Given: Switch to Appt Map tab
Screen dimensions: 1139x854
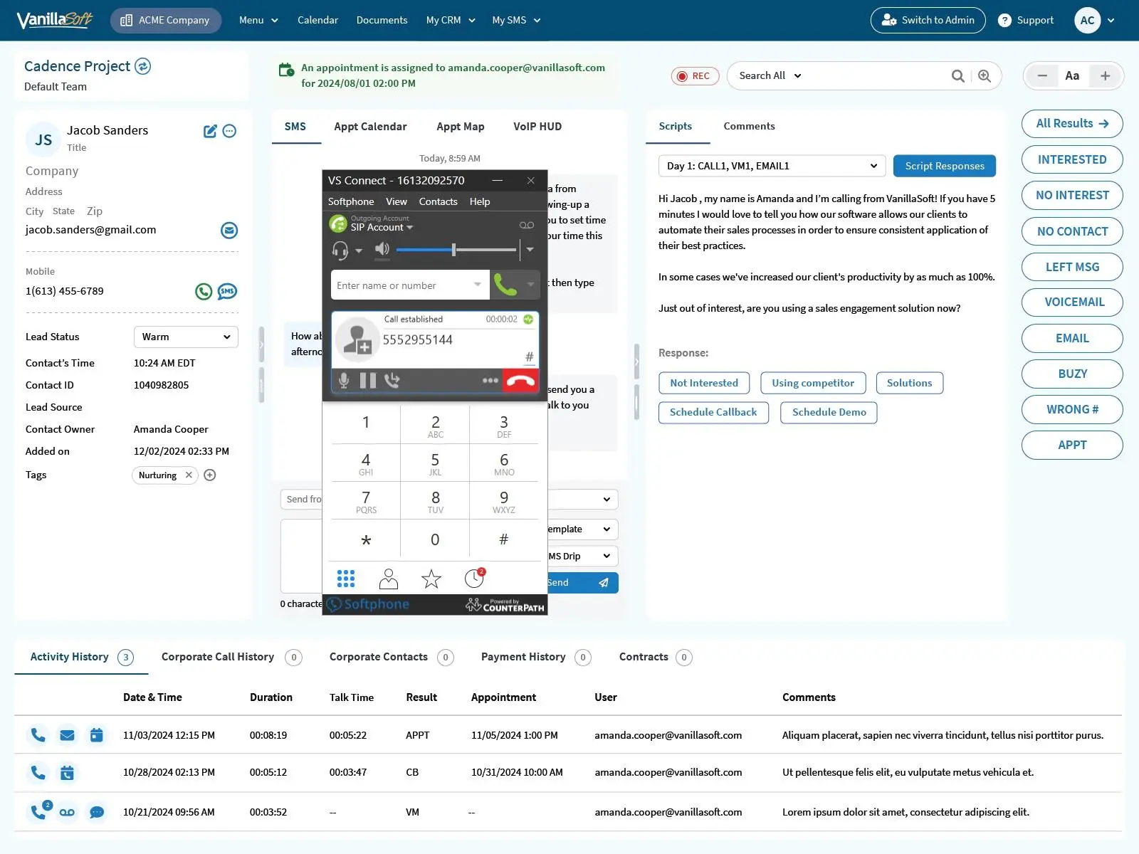Looking at the screenshot, I should tap(461, 127).
